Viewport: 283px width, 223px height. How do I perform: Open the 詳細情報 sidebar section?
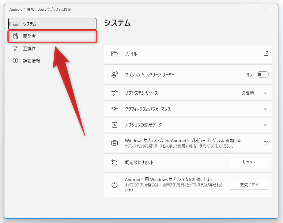(x=52, y=61)
